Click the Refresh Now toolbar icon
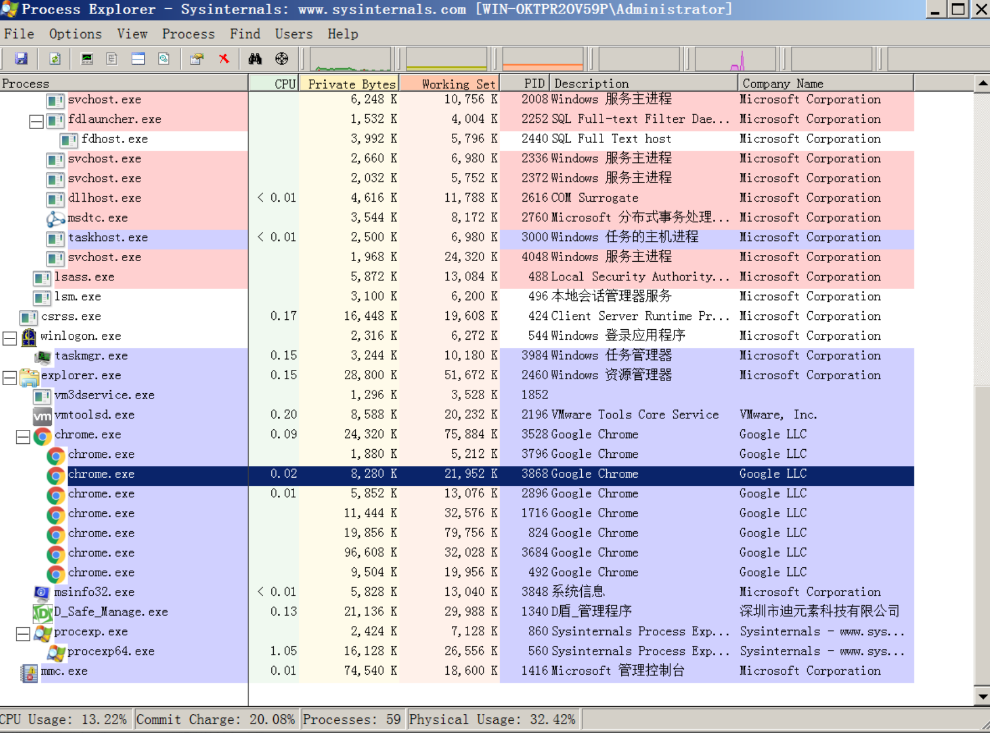The height and width of the screenshot is (733, 990). 55,59
